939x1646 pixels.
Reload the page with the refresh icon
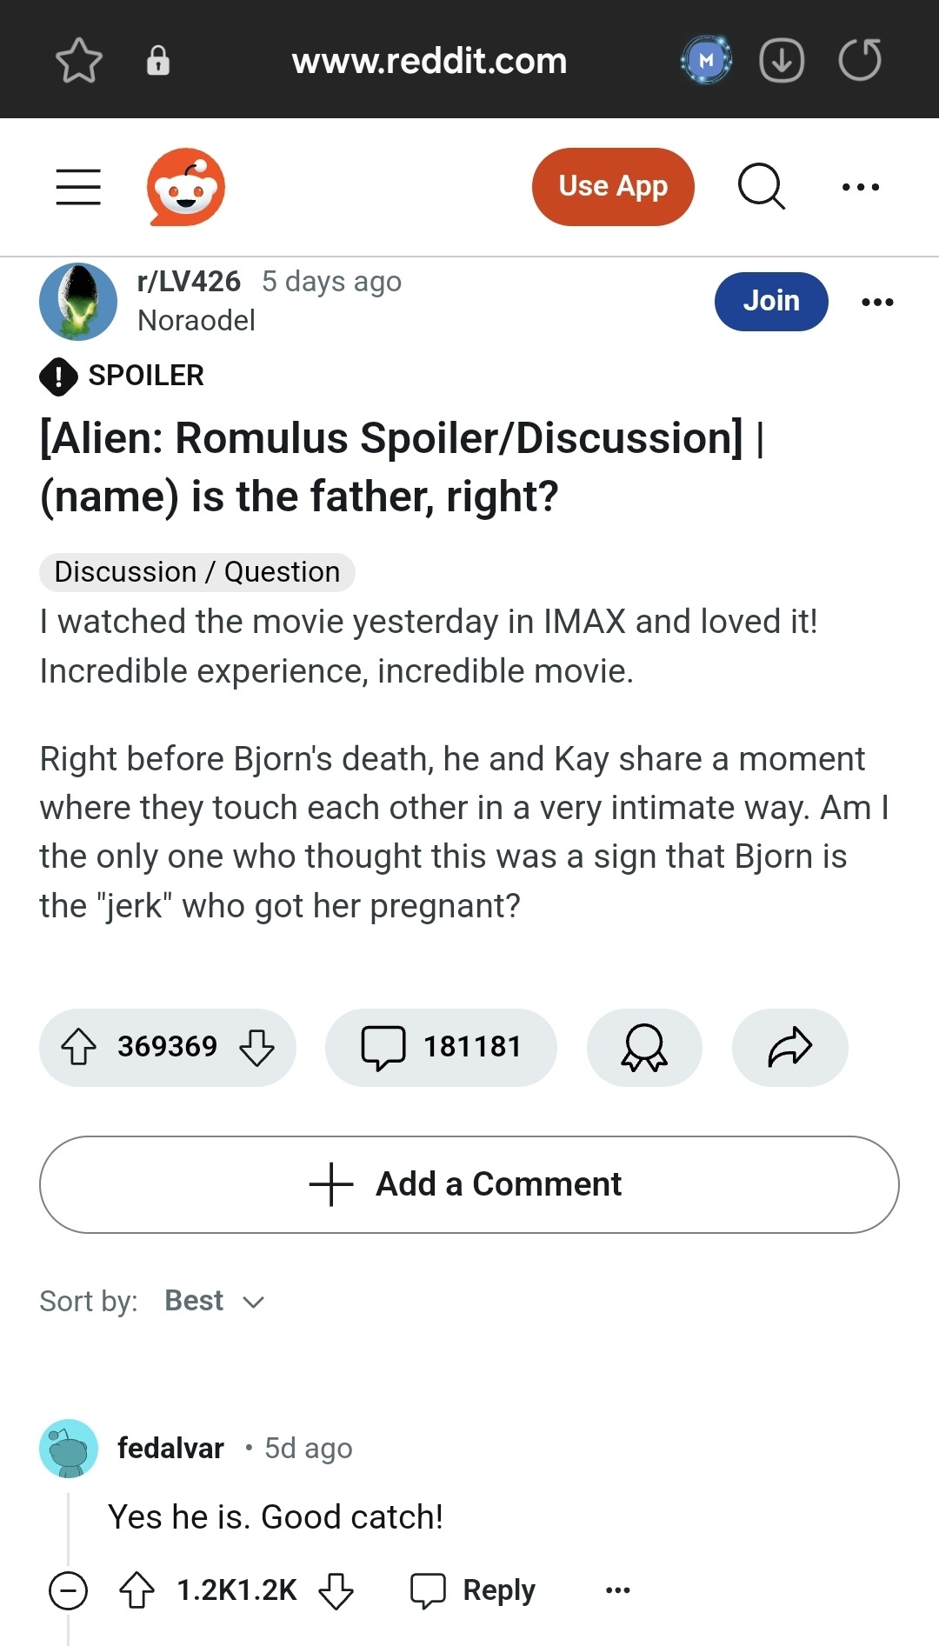[860, 61]
